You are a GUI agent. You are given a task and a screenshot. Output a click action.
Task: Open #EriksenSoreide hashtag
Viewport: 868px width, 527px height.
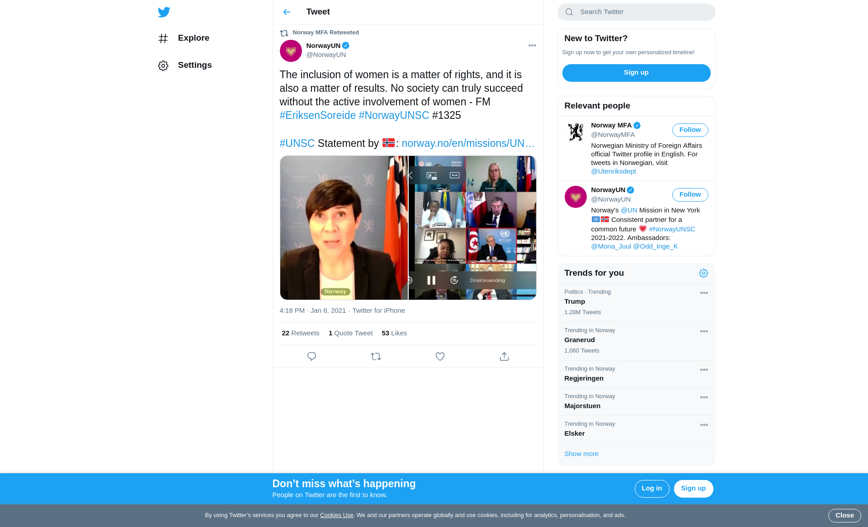(317, 116)
